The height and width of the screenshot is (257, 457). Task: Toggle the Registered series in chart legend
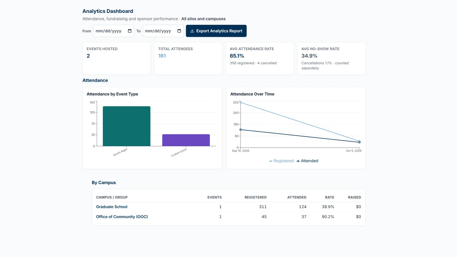(281, 161)
